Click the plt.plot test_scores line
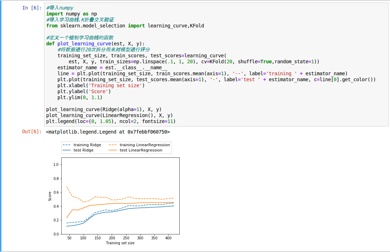Viewport: 390px width, 252px height. click(216, 79)
